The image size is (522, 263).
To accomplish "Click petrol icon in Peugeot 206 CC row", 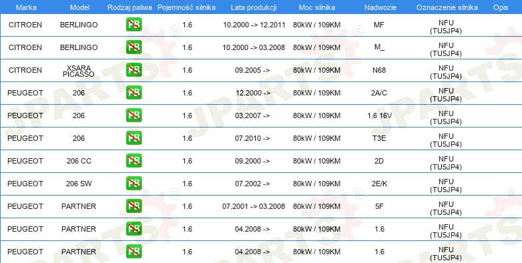I will [x=134, y=161].
